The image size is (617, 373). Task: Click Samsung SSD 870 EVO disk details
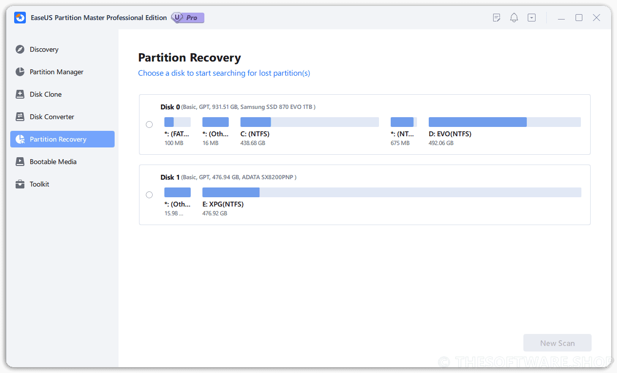pos(249,107)
